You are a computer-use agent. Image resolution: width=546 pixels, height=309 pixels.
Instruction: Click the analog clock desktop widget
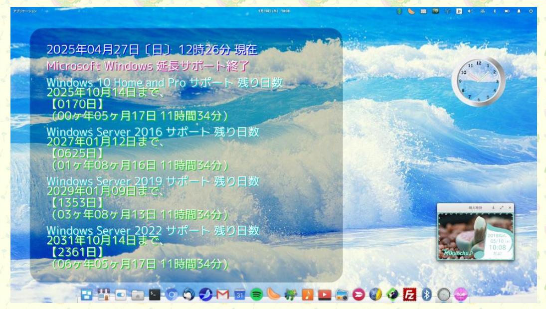(479, 81)
